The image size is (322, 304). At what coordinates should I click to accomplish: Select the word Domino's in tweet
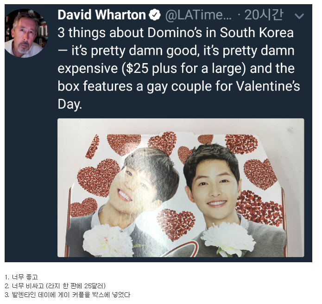175,32
